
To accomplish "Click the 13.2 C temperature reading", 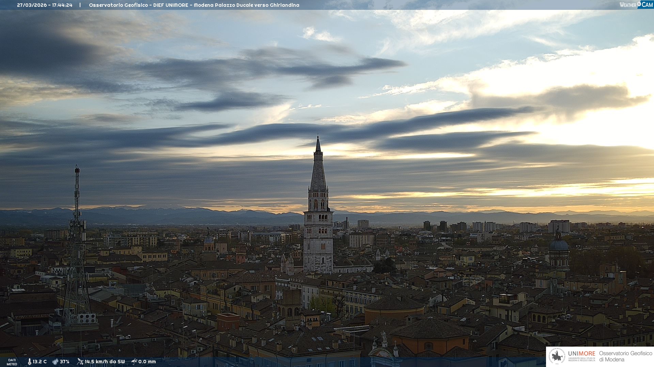I will point(40,362).
